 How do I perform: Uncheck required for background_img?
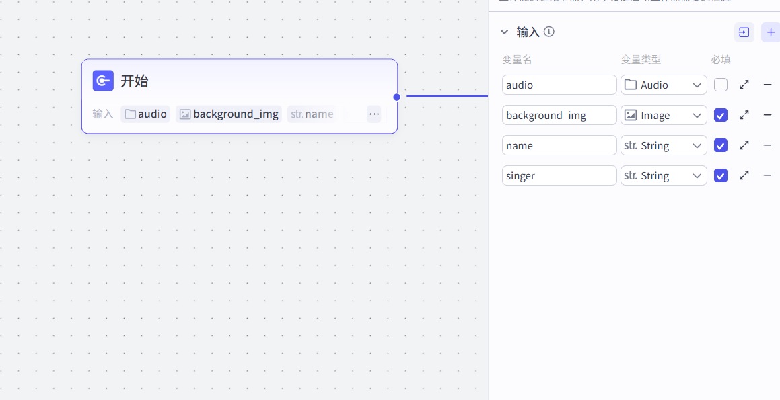click(x=721, y=115)
